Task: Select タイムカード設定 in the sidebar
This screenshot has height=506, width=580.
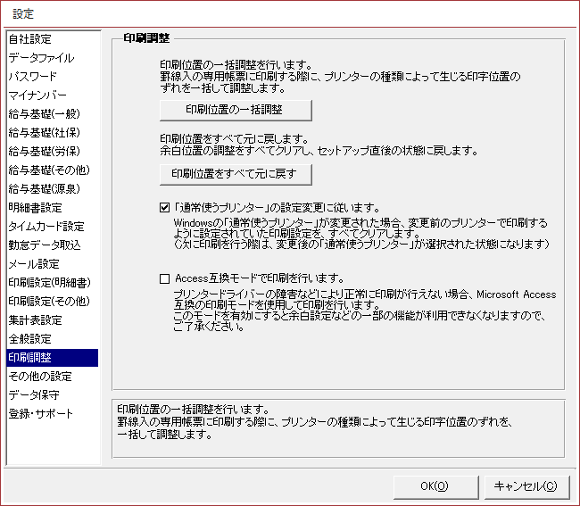Action: (x=46, y=227)
